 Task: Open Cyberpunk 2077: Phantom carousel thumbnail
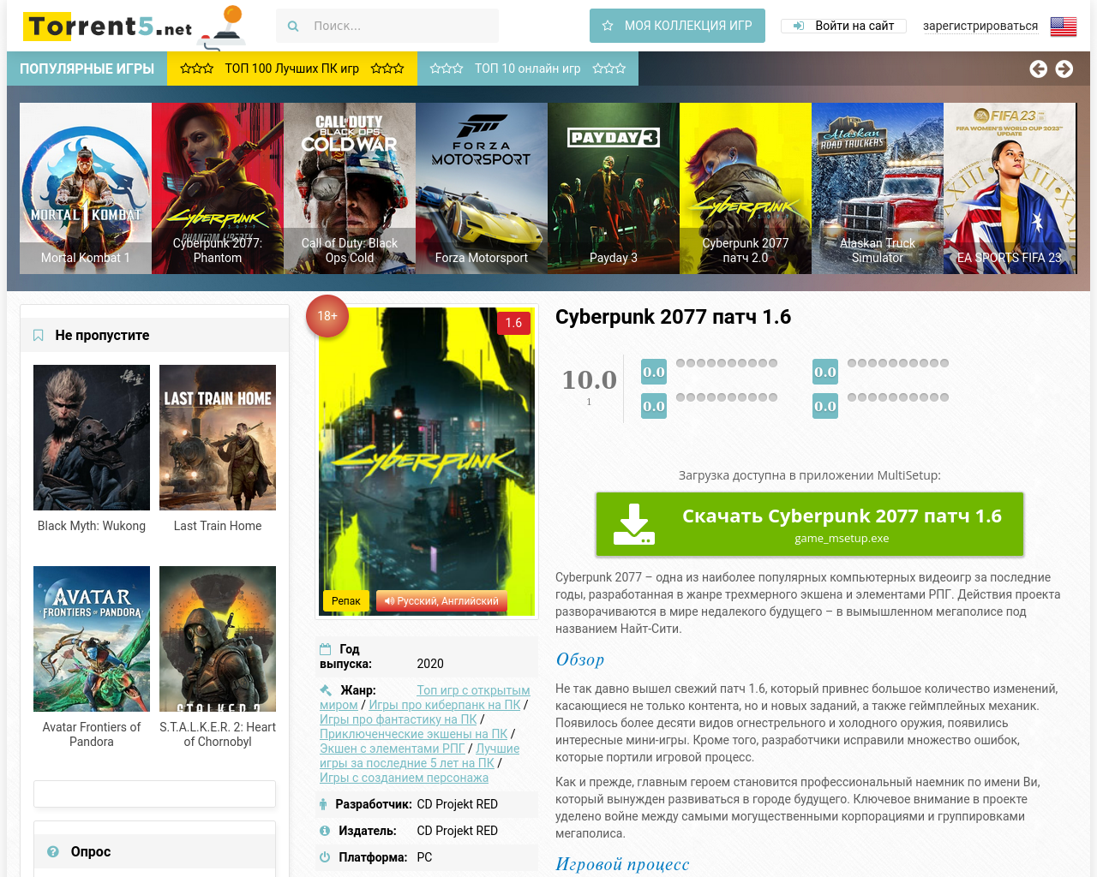coord(218,188)
